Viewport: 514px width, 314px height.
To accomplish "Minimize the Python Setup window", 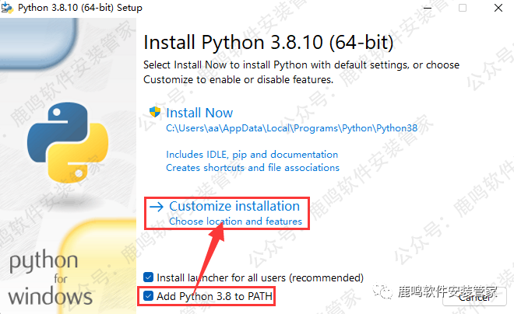I will pyautogui.click(x=426, y=9).
